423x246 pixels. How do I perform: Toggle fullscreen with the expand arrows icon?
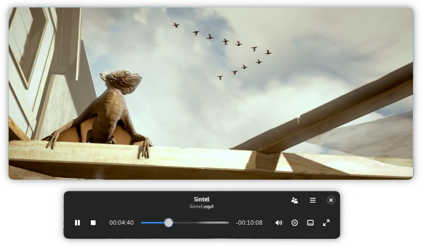(x=326, y=223)
